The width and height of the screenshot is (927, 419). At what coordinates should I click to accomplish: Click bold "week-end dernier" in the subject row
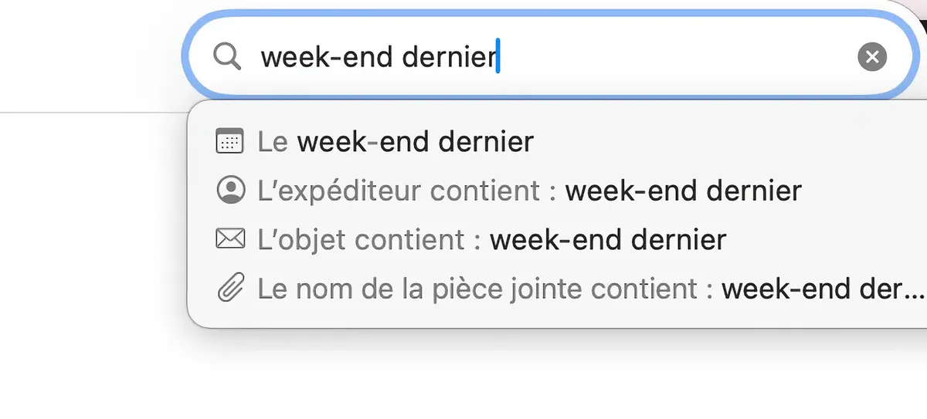coord(608,239)
